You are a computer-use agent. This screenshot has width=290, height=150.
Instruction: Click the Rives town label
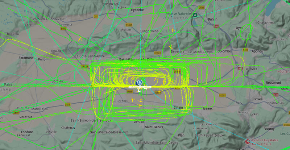[258, 99]
